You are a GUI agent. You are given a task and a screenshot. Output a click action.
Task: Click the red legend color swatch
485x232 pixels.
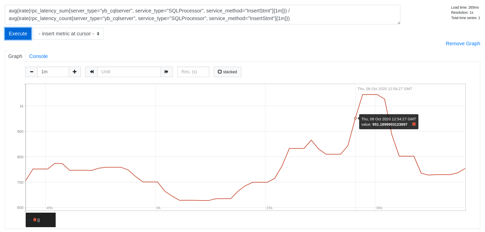(35, 220)
